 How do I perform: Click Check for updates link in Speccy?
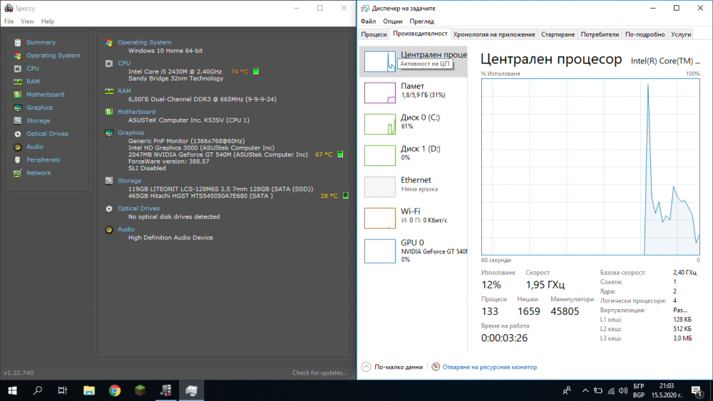(x=319, y=373)
